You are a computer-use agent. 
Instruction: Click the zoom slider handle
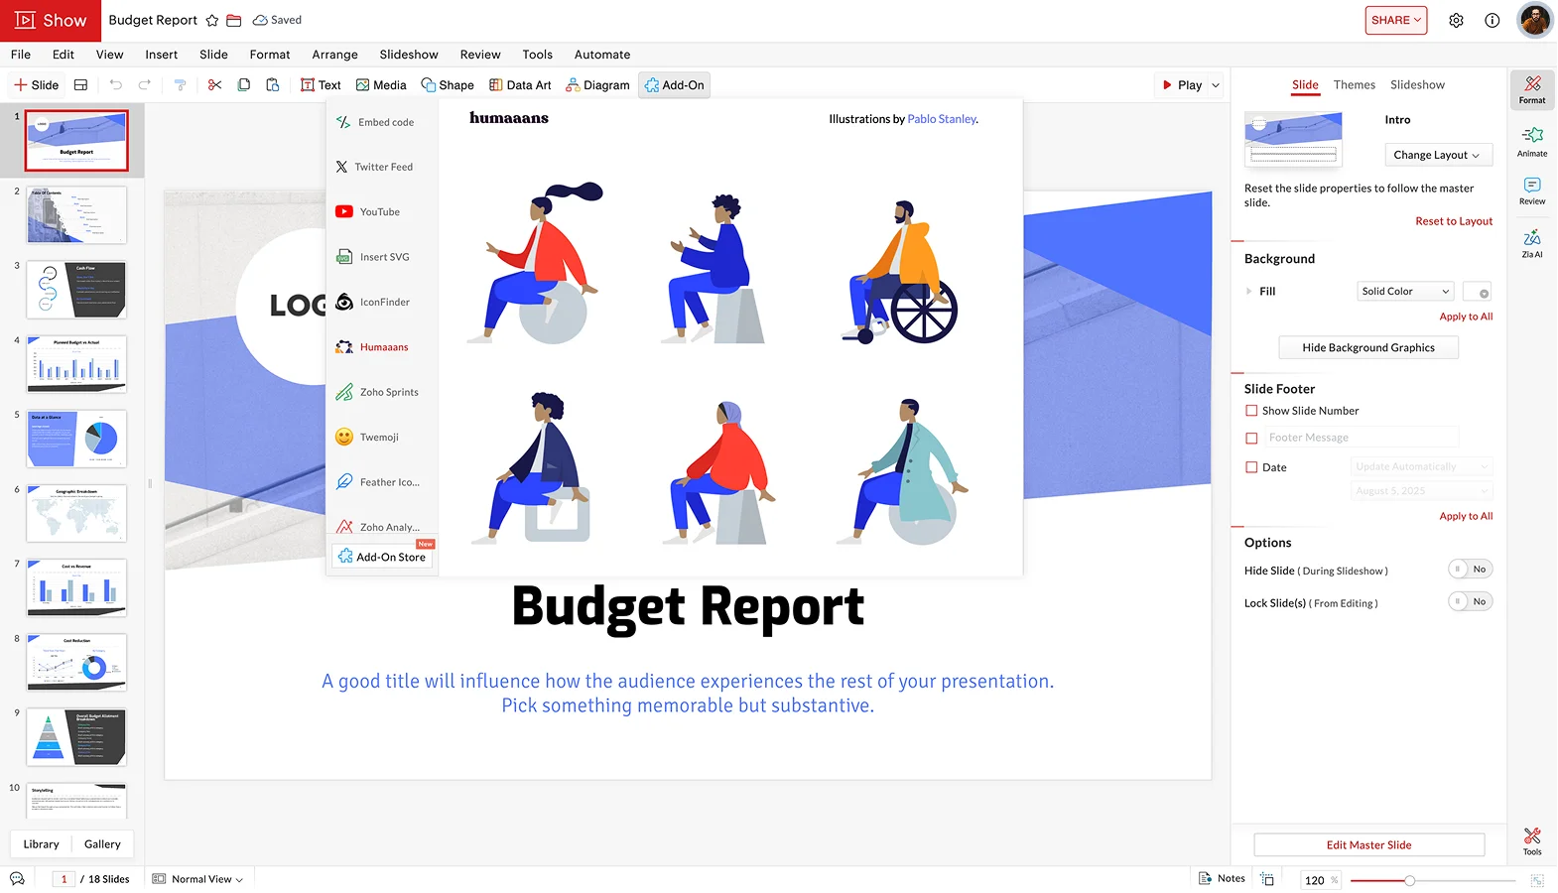1409,880
